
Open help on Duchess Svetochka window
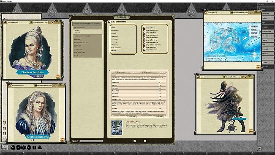coord(62,84)
